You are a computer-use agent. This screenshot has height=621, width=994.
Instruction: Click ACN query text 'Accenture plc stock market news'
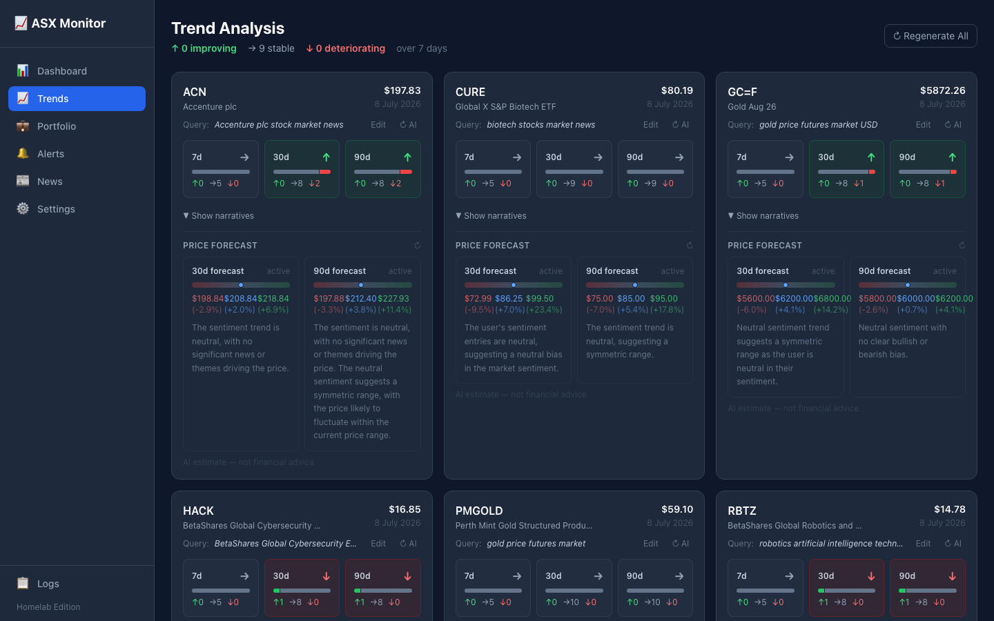point(279,125)
